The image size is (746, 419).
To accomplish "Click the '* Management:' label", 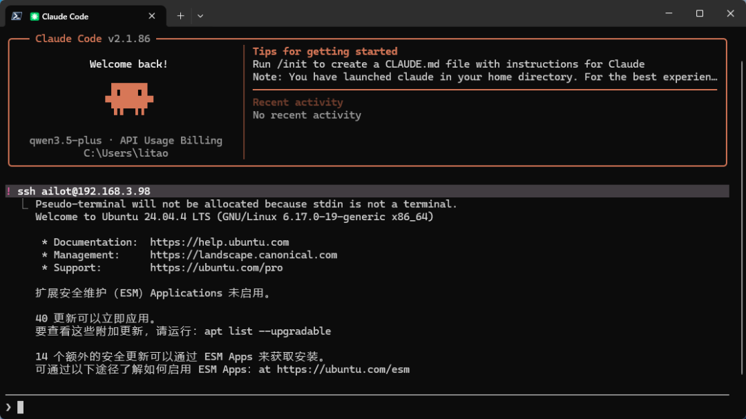I will click(x=80, y=255).
